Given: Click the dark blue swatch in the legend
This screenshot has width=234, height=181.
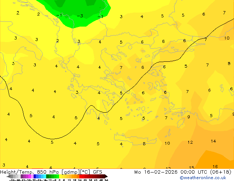Looking at the screenshot, I should click(x=35, y=176).
